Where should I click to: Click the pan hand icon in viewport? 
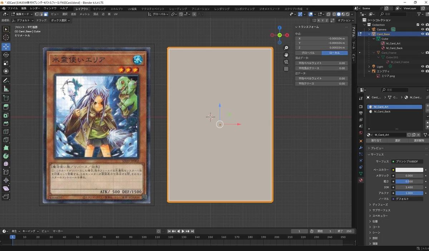[x=286, y=55]
